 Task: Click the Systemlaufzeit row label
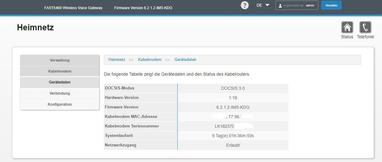tap(119, 136)
